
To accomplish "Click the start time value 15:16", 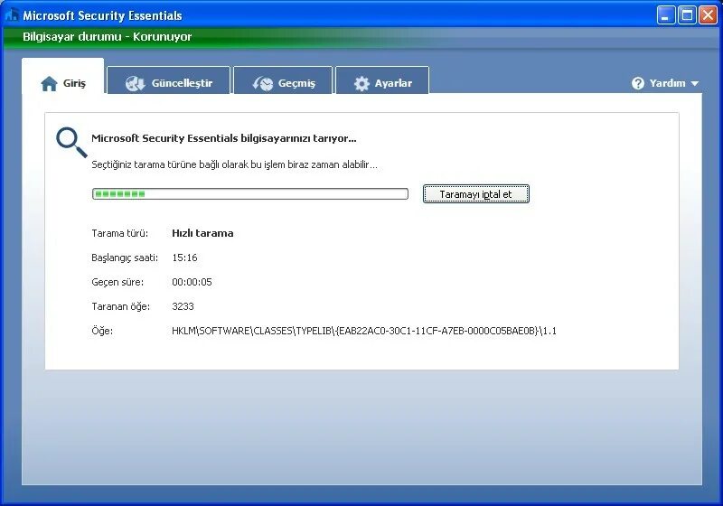I will pyautogui.click(x=184, y=258).
